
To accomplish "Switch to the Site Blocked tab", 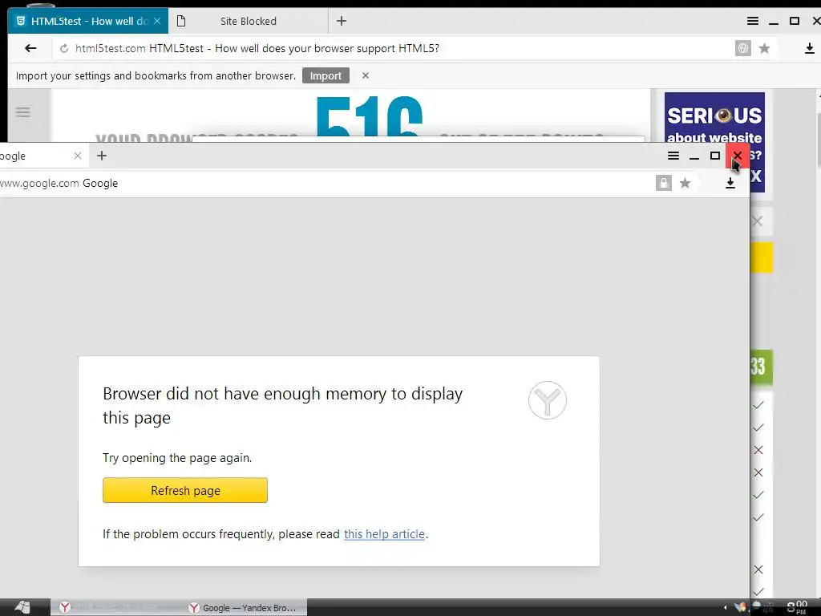I will [249, 22].
